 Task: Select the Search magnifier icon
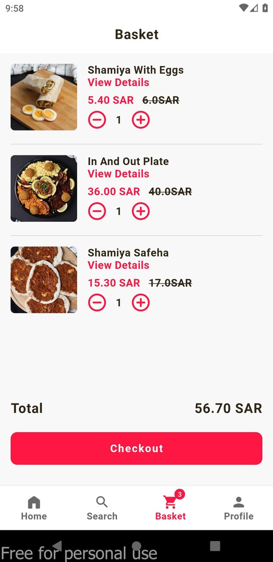(102, 502)
